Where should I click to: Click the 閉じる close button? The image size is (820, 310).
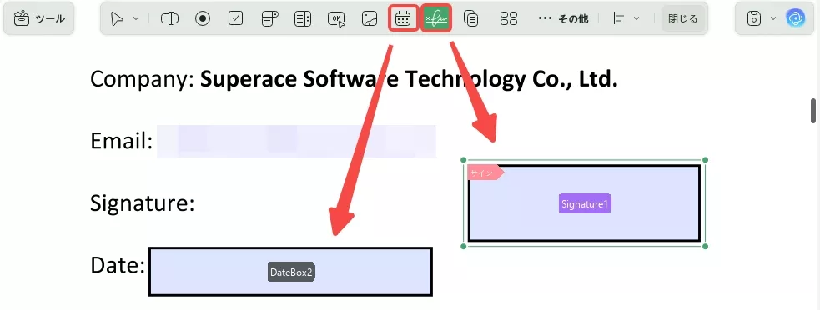point(683,19)
